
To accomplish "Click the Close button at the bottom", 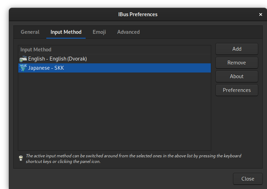I will [x=248, y=179].
